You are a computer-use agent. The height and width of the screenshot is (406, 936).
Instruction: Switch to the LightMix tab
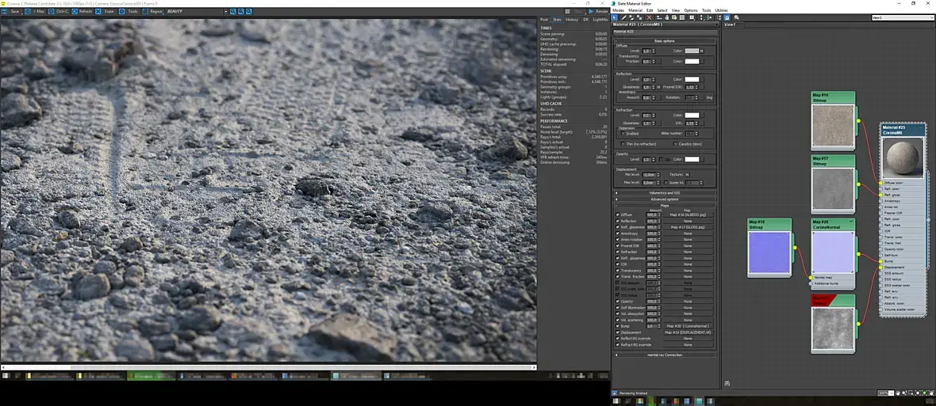point(600,20)
